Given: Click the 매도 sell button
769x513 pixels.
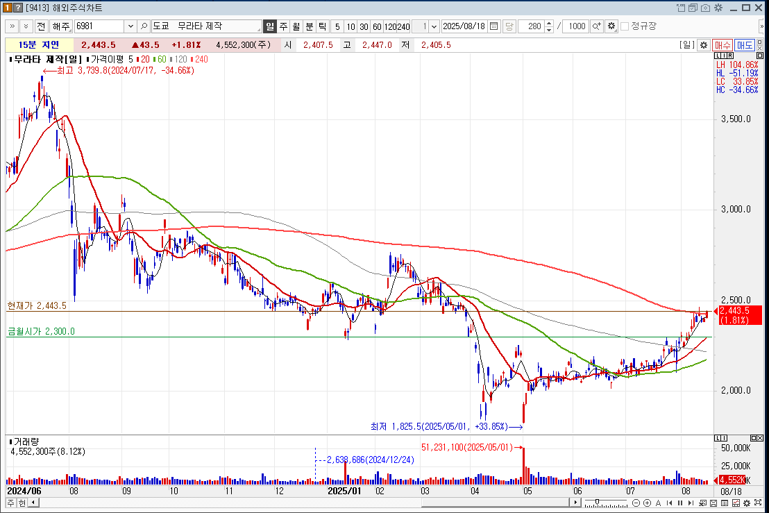Looking at the screenshot, I should (x=744, y=45).
